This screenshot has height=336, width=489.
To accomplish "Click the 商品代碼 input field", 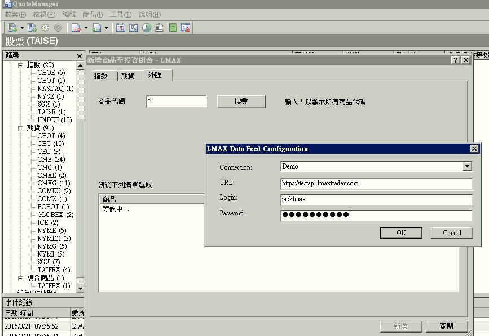I will 176,101.
